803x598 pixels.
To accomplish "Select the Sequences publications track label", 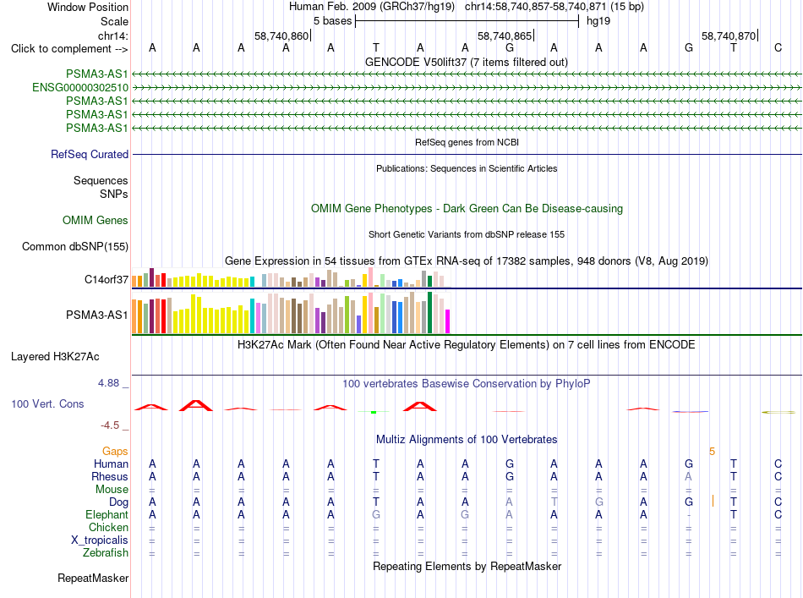I will coord(101,180).
